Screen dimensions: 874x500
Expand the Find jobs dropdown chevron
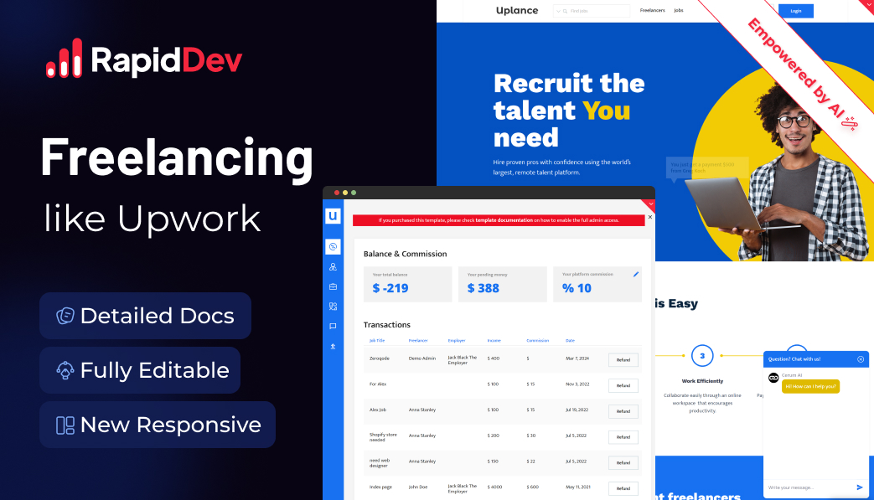pos(558,10)
